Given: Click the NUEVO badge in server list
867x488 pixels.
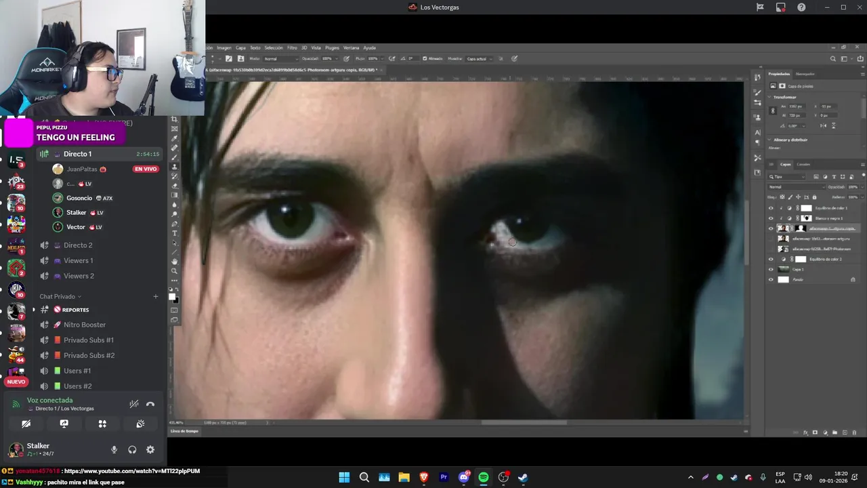Looking at the screenshot, I should coord(16,382).
